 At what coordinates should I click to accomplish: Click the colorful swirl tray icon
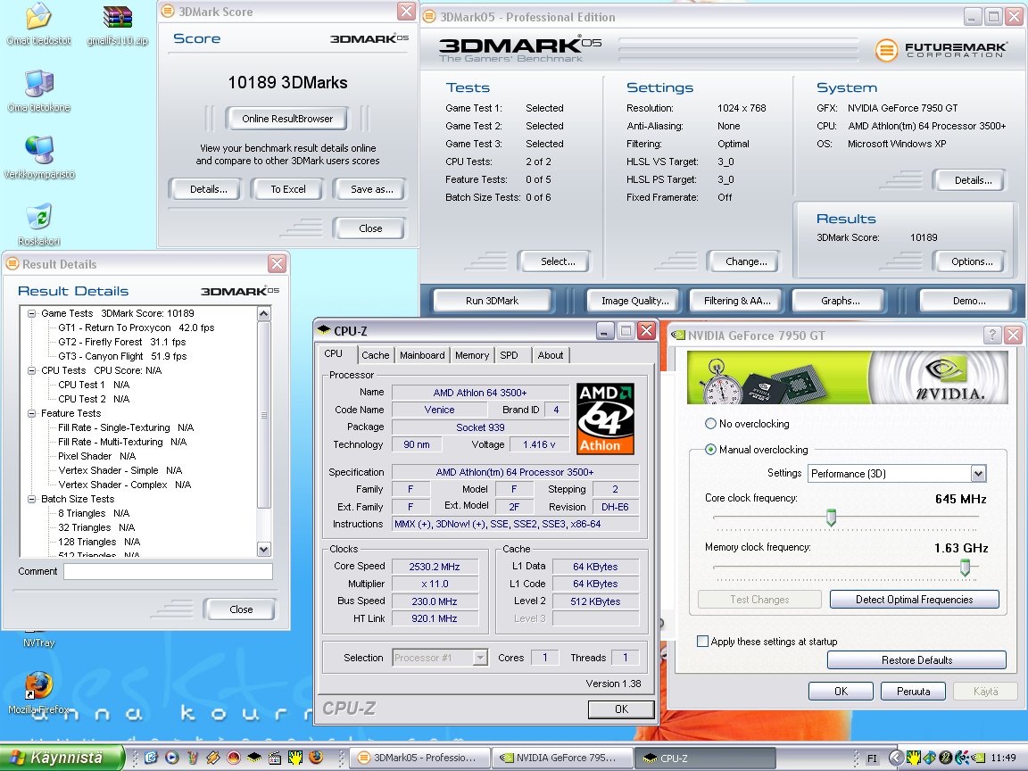pyautogui.click(x=962, y=758)
